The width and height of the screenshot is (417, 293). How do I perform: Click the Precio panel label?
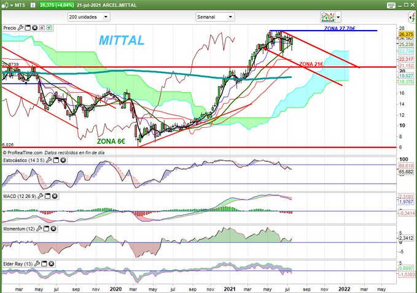[10, 28]
